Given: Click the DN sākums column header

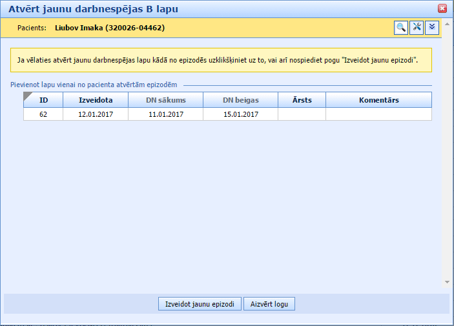Looking at the screenshot, I should (x=165, y=100).
